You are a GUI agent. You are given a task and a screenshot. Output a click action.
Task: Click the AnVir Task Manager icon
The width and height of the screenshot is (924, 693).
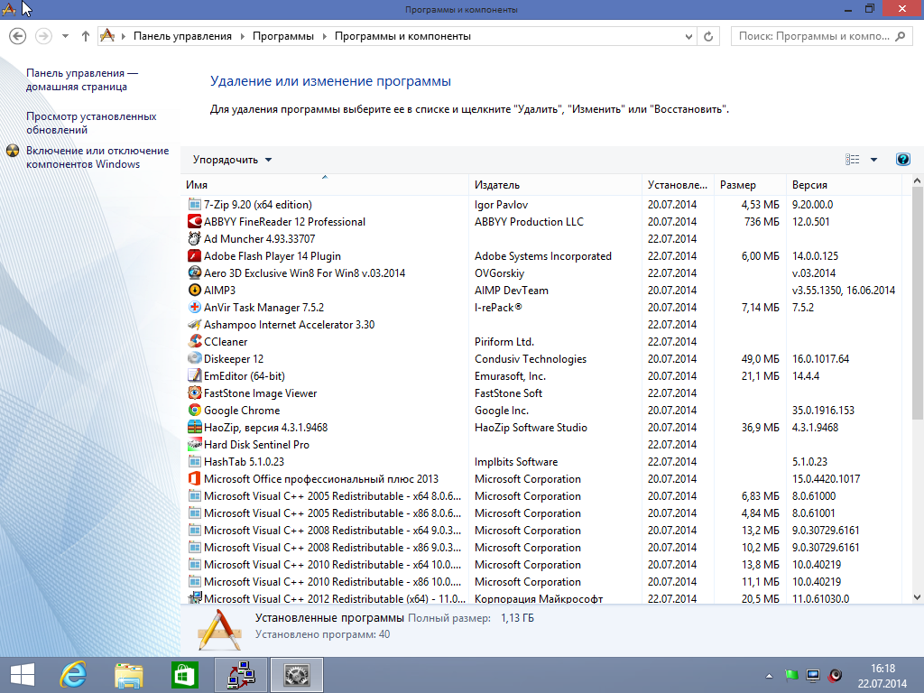click(195, 307)
